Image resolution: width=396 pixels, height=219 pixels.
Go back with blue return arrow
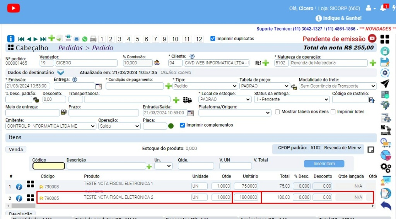tap(386, 205)
